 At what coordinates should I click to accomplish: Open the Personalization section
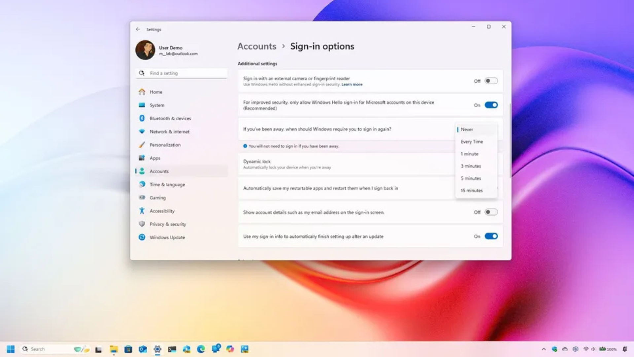[x=165, y=145]
